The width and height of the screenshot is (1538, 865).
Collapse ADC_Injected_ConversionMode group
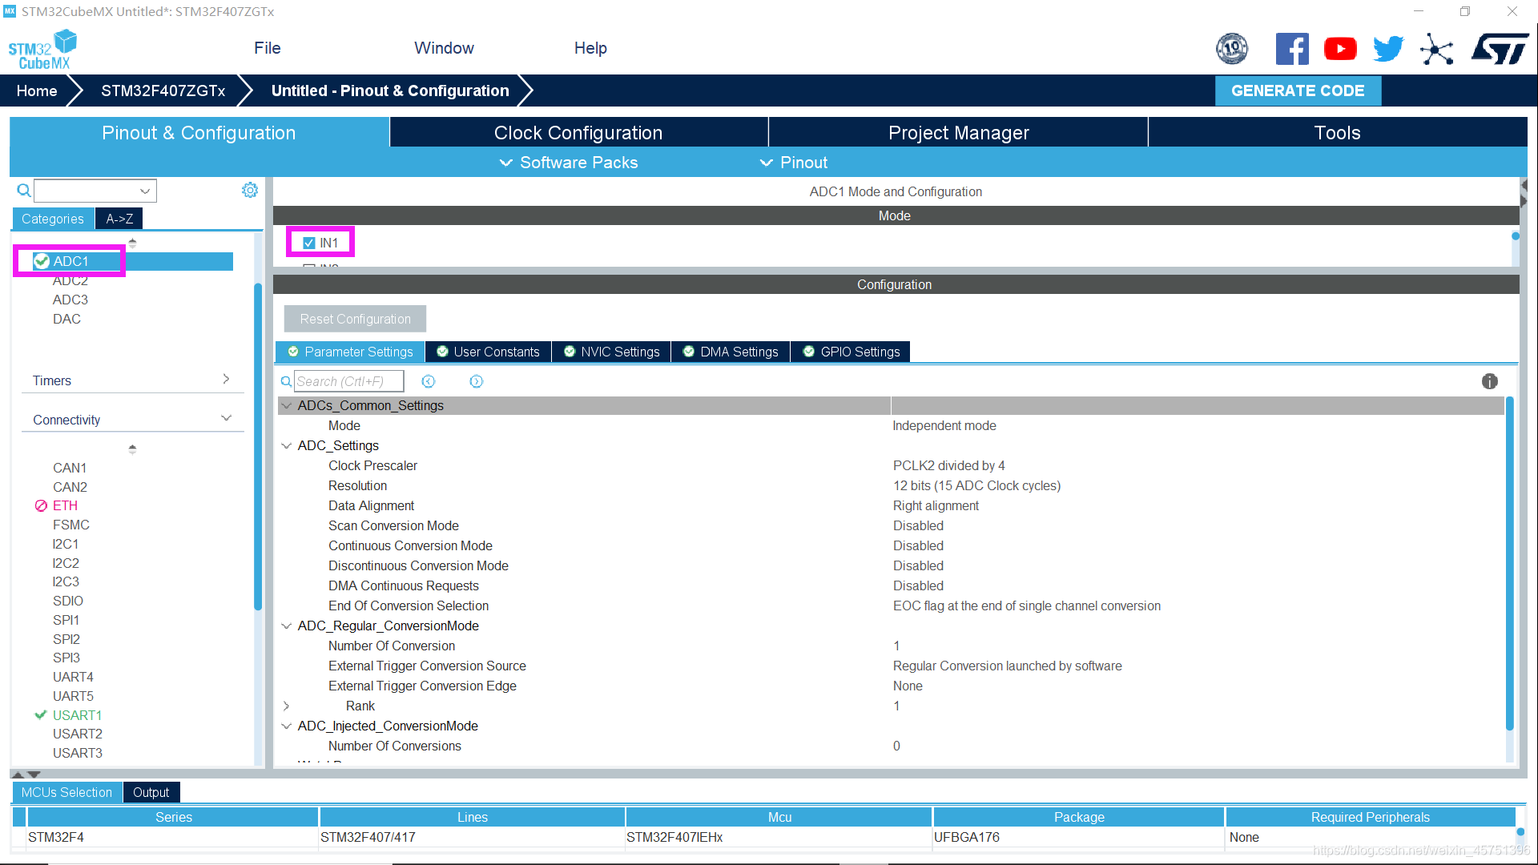(x=286, y=726)
